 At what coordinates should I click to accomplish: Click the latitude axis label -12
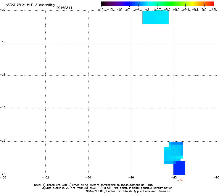coord(3,42)
